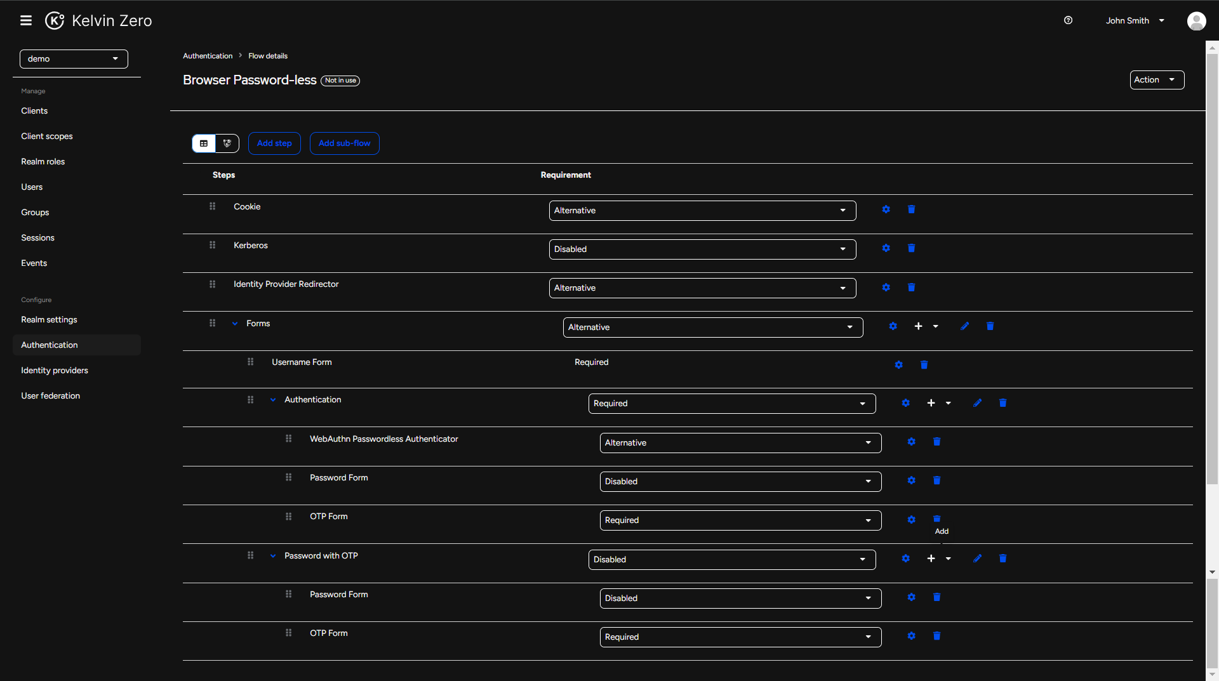Click the user avatar icon
This screenshot has height=681, width=1219.
[1197, 20]
